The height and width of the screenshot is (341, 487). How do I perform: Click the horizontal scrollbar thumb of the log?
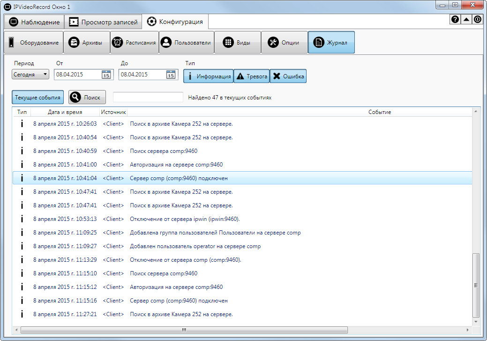tap(184, 330)
